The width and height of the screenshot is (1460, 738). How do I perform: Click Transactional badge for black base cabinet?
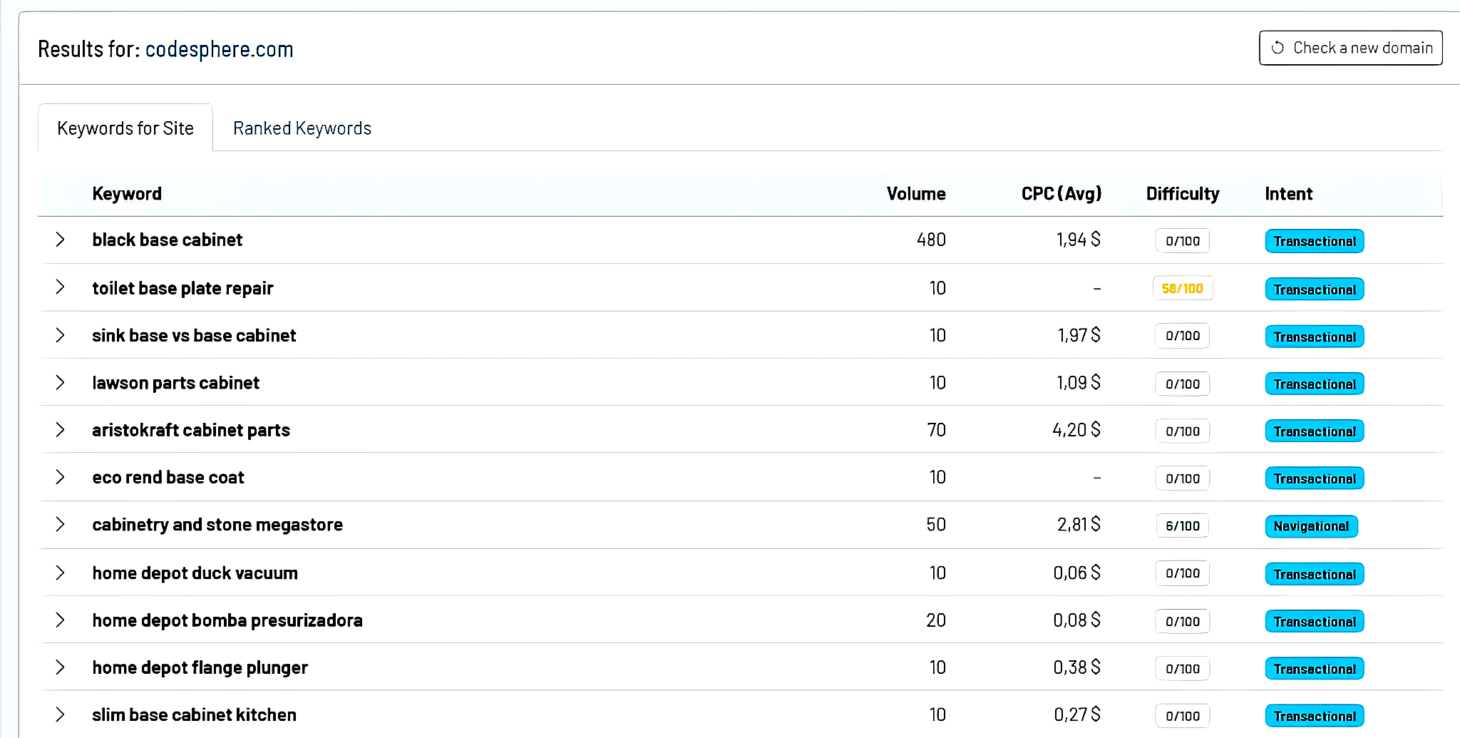point(1315,241)
